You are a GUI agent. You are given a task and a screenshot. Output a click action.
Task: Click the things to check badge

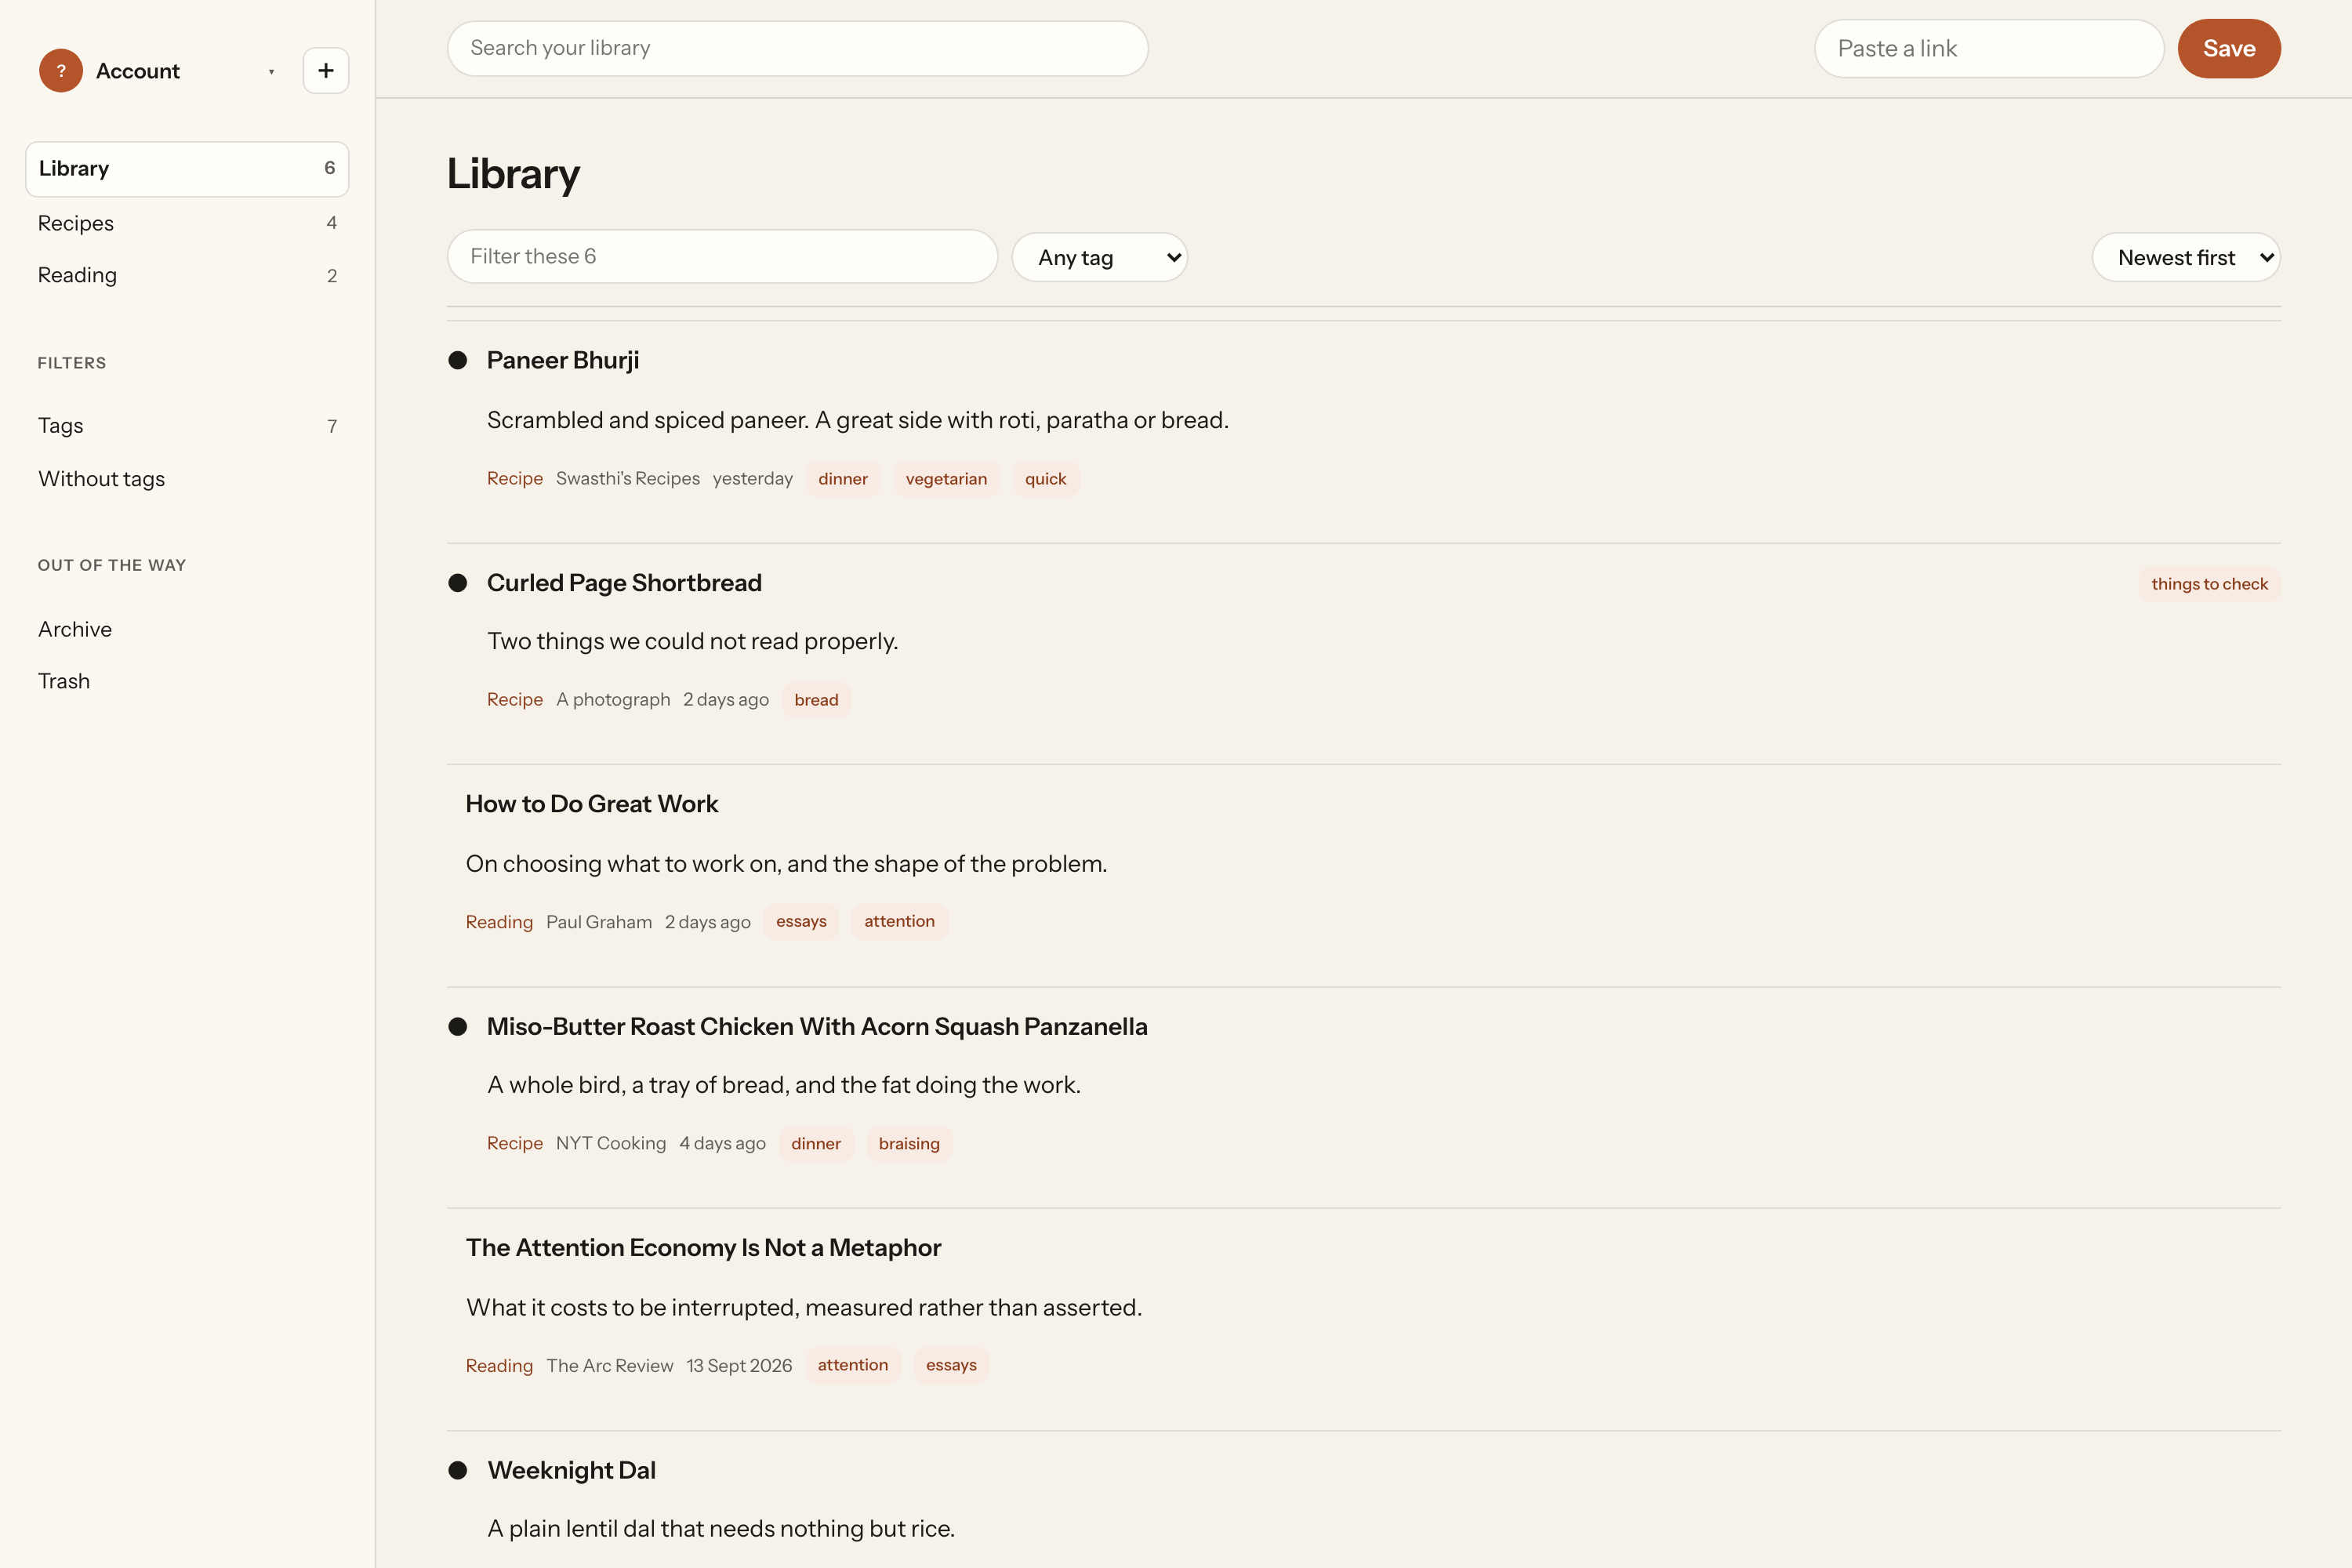click(2209, 584)
